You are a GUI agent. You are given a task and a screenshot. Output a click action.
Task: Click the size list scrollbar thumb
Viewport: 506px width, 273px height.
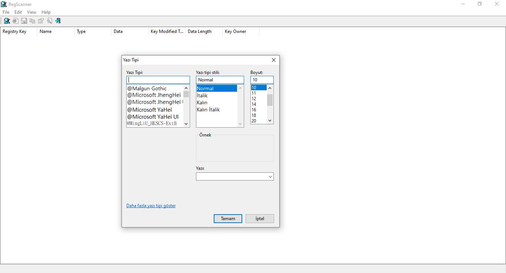point(270,100)
